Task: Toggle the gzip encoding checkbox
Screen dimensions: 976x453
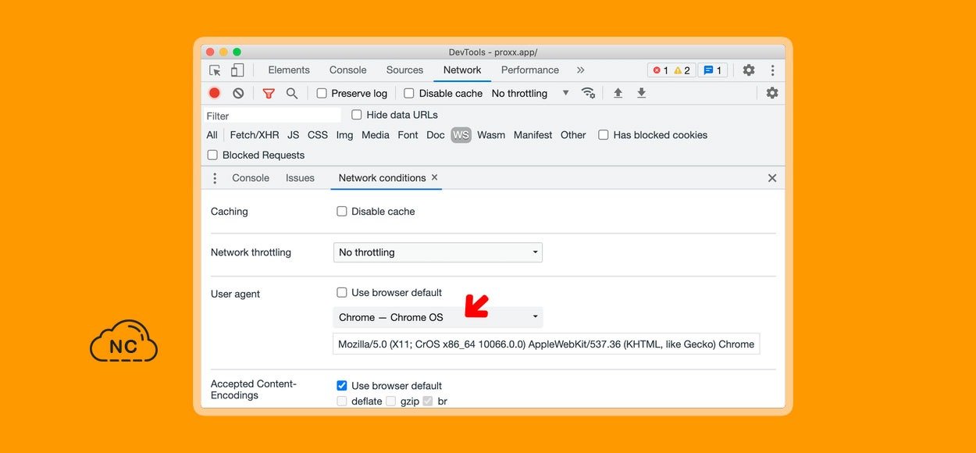Action: pos(391,401)
